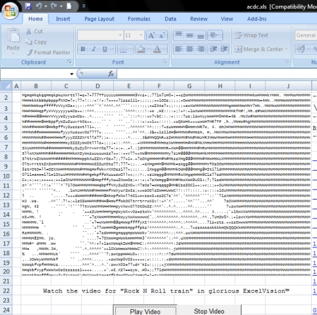Expand the Redo history dropdown arrow
This screenshot has width=317, height=315.
pyautogui.click(x=61, y=7)
